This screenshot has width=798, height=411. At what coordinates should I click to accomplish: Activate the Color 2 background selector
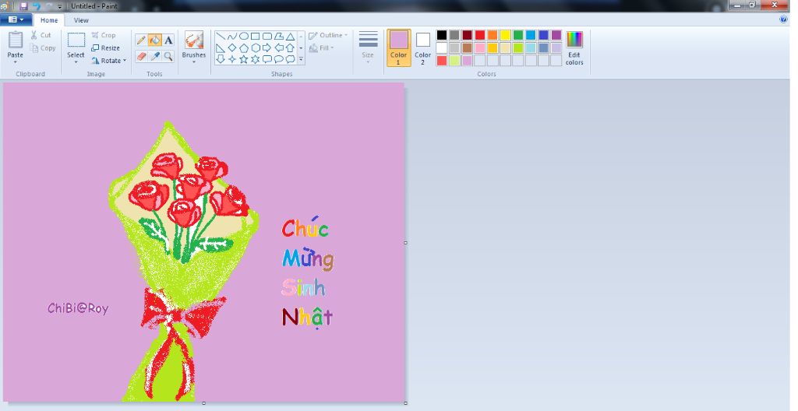[422, 47]
